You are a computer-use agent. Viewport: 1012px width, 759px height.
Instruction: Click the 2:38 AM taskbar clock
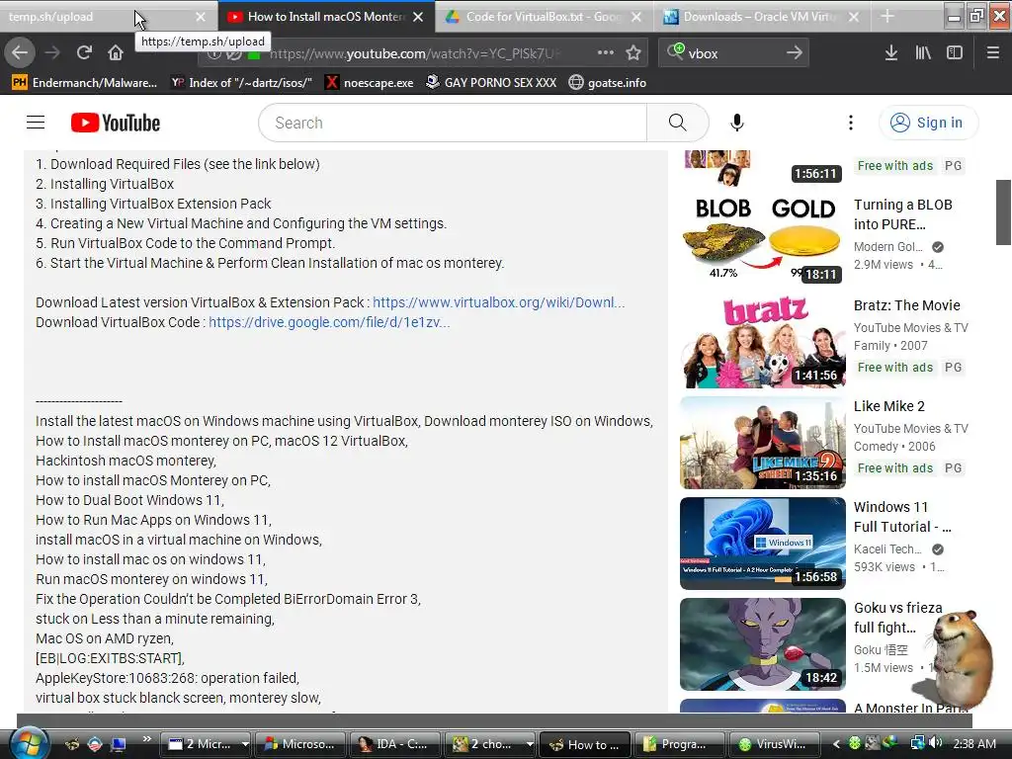(974, 744)
